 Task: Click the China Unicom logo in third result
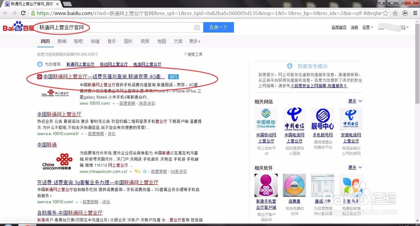(x=57, y=161)
